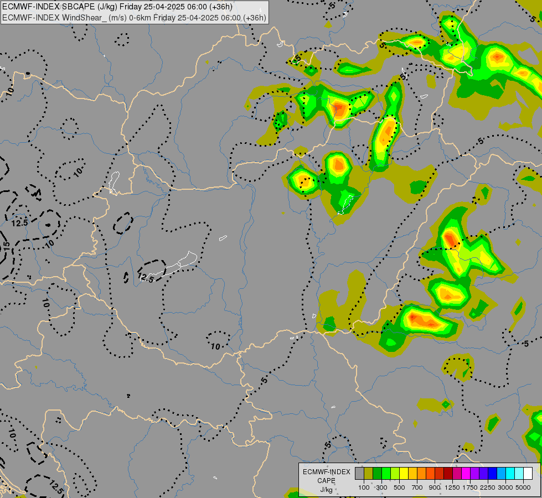Click the 700 value under the legend
Screen dimensions: 542x498
(417, 487)
